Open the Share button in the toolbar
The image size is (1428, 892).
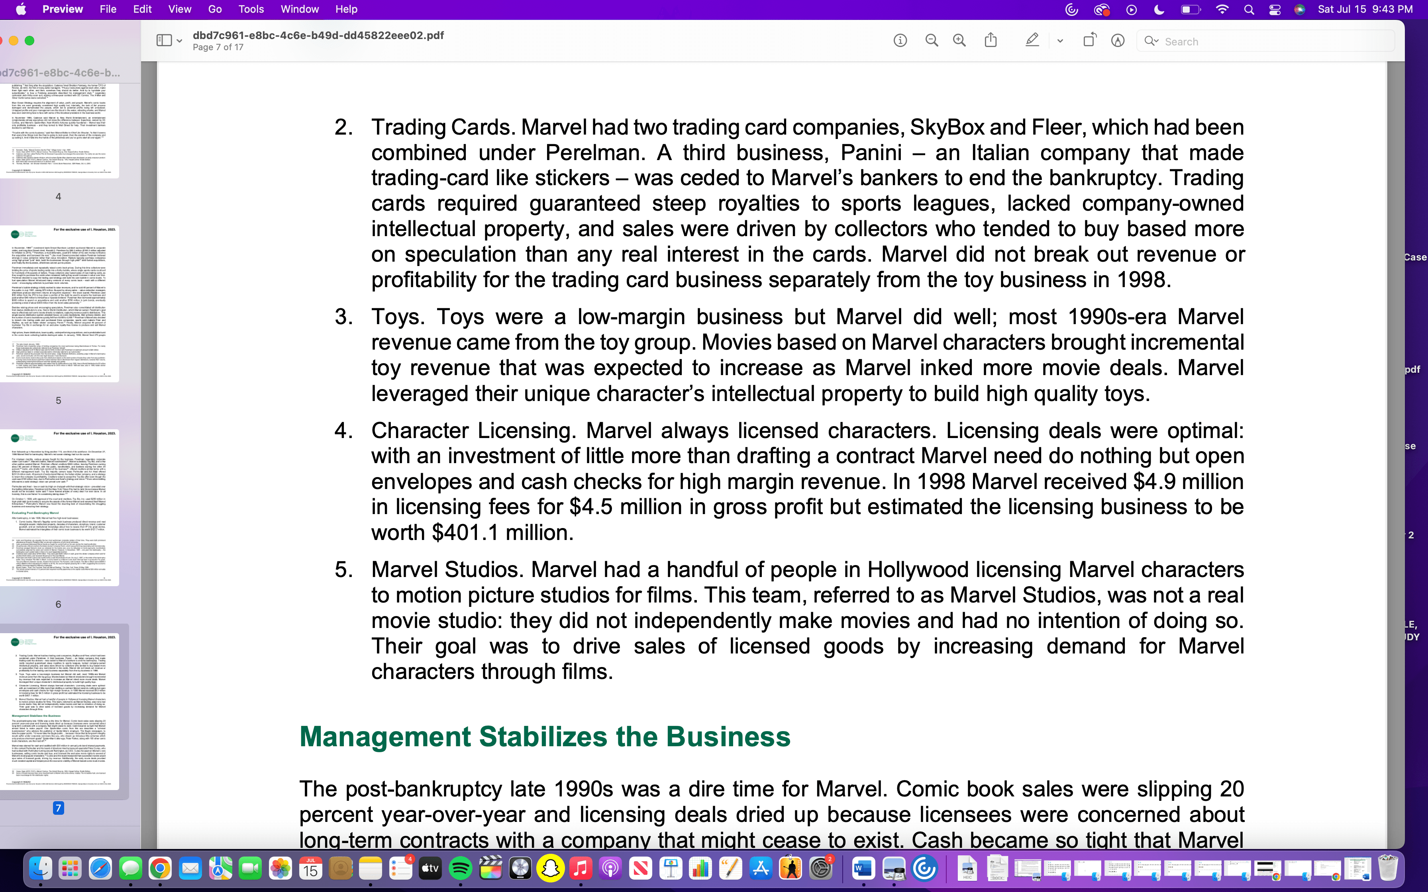click(991, 41)
